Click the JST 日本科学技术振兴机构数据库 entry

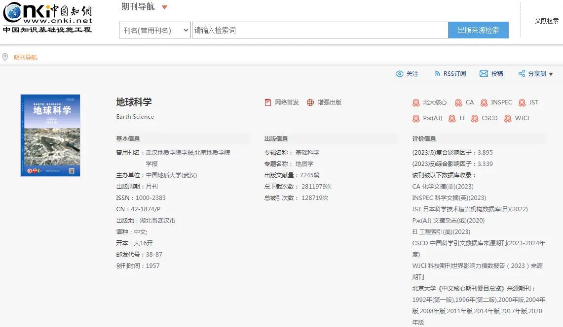tap(470, 209)
